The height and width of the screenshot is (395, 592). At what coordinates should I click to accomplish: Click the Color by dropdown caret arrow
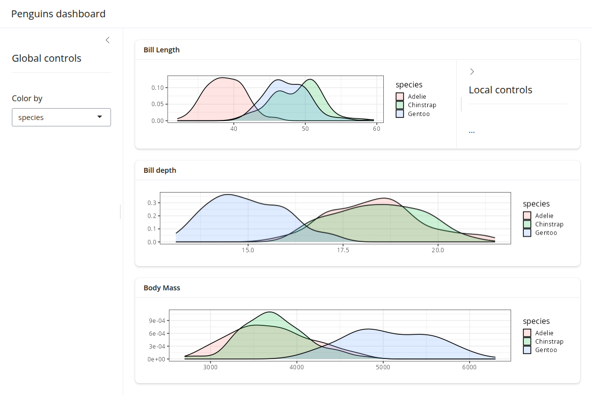[x=100, y=118]
